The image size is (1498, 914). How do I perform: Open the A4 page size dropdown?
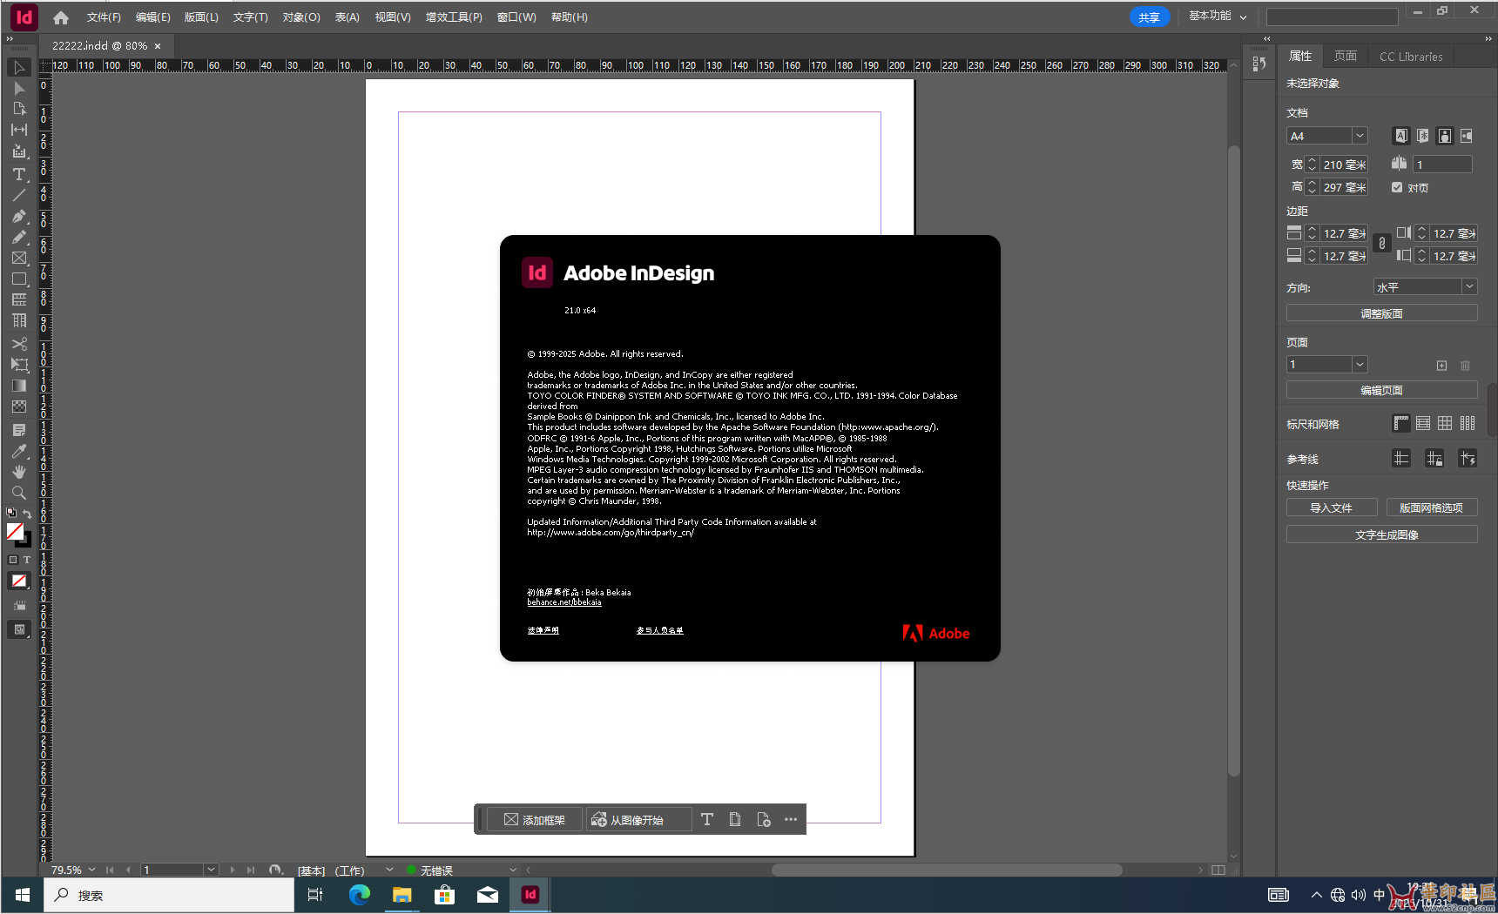[1358, 135]
